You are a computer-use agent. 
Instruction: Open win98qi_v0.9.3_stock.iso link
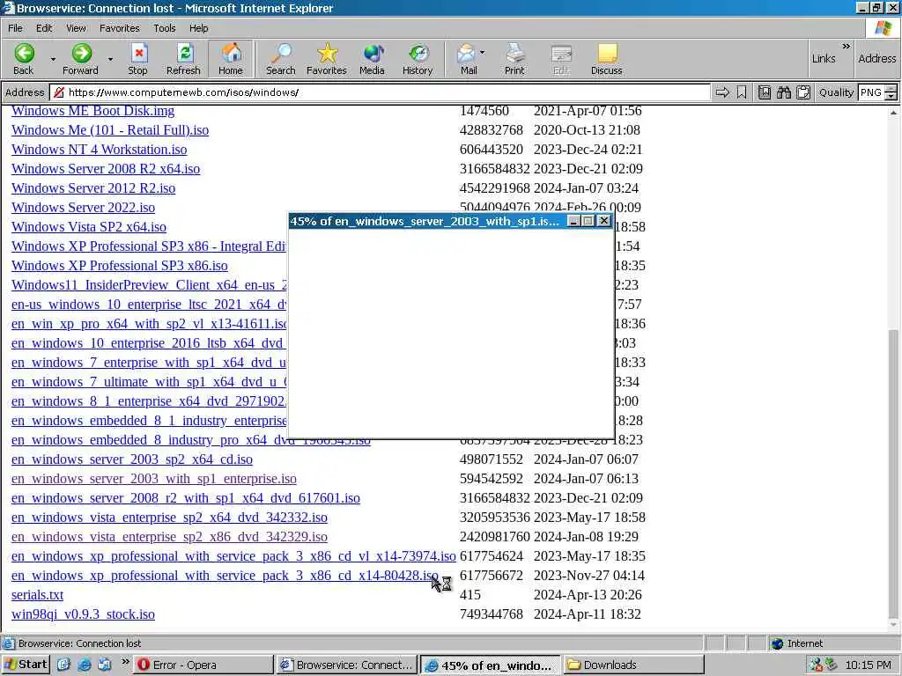(84, 614)
